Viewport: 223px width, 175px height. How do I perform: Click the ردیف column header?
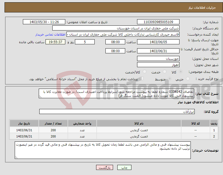(x=214, y=123)
